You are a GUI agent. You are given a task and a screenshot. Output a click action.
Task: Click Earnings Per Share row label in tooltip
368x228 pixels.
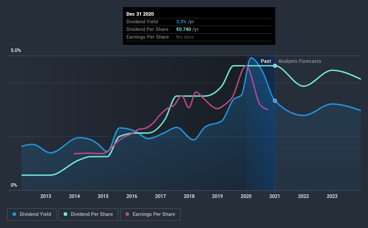tap(147, 37)
